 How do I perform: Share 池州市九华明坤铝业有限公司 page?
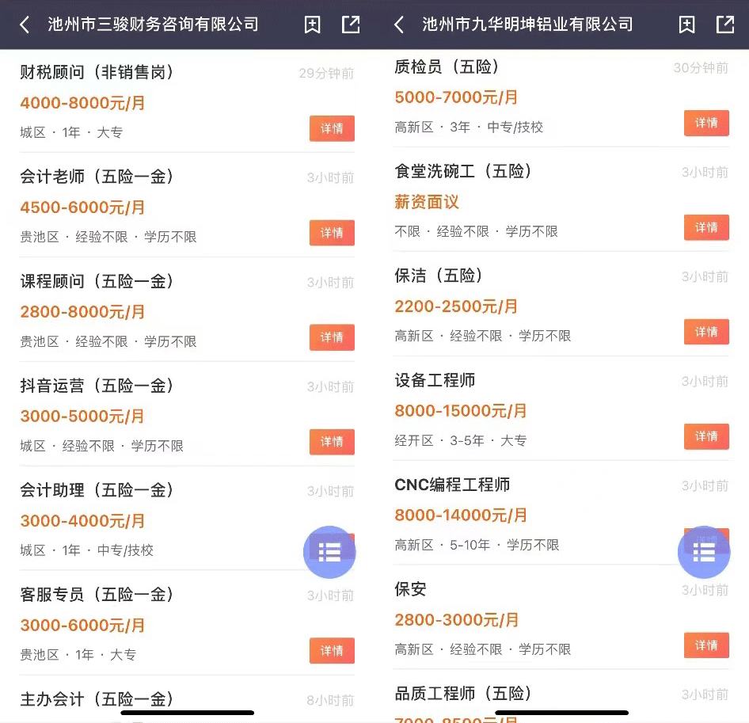click(725, 25)
